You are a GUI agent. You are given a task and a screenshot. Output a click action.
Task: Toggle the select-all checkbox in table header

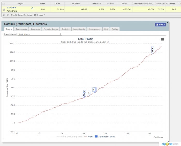(x=4, y=4)
